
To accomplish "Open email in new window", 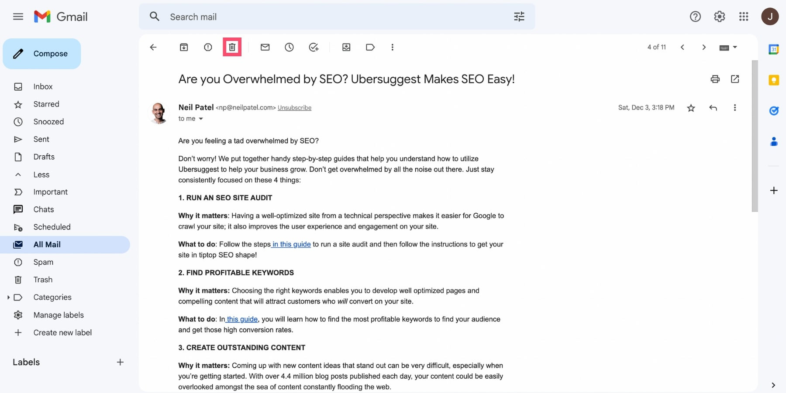I will (735, 79).
